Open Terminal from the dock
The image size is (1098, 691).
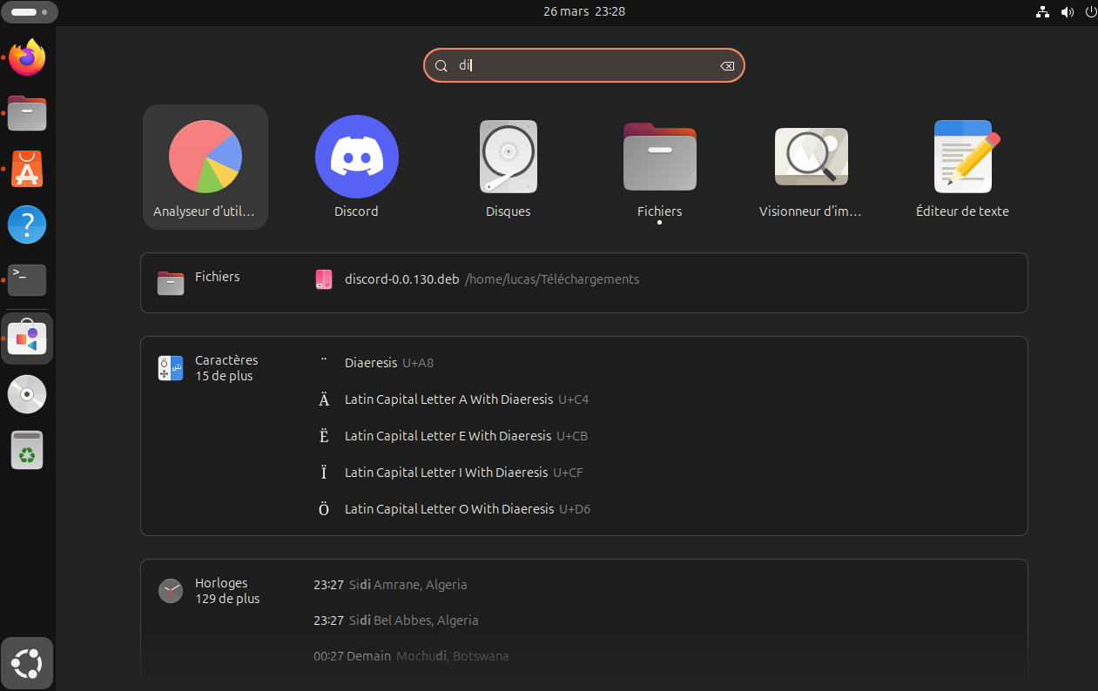(27, 279)
